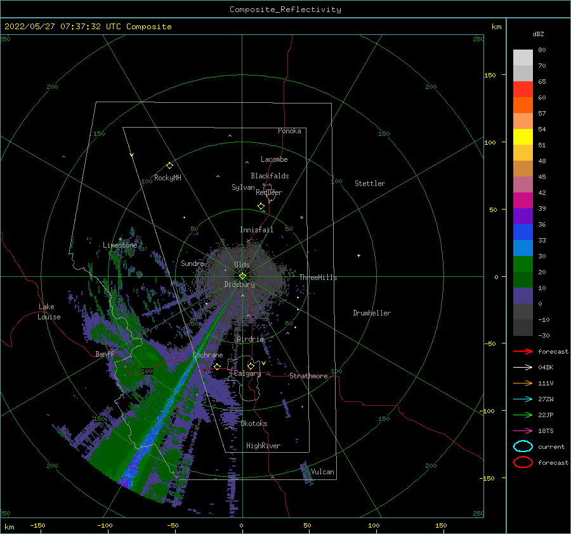Image resolution: width=571 pixels, height=534 pixels.
Task: Click the Sundre town label
Action: point(193,263)
